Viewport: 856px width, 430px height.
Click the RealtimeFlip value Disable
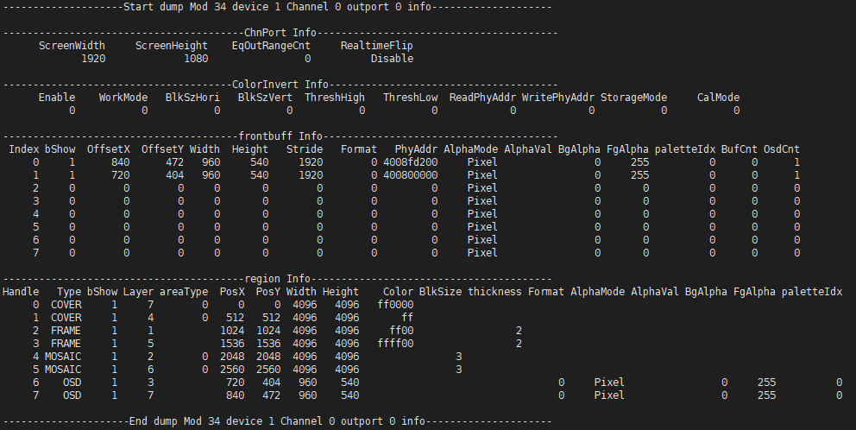[x=392, y=59]
